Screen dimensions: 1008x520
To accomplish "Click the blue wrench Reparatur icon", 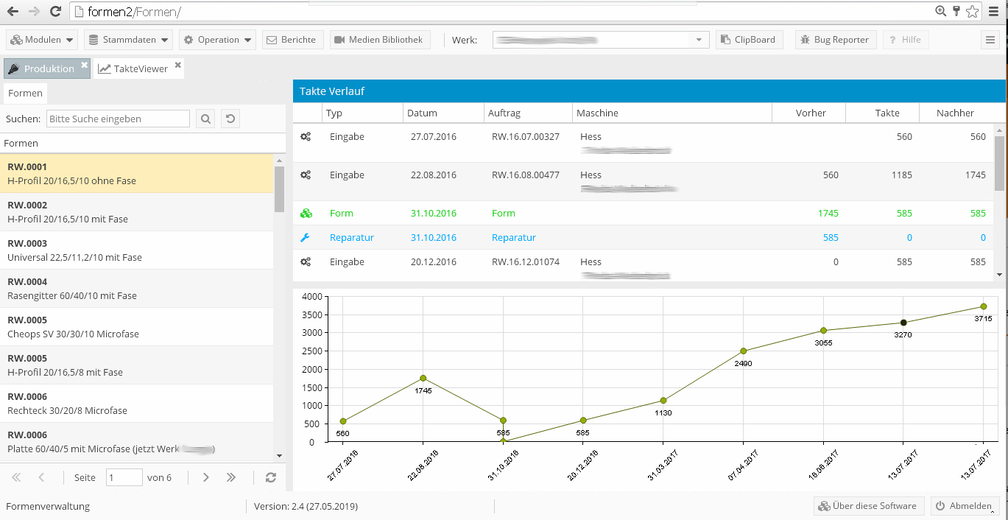I will click(x=306, y=237).
